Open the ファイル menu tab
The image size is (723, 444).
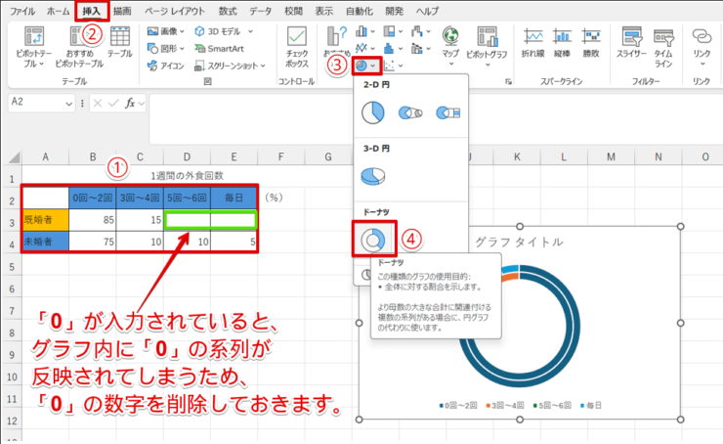point(23,11)
